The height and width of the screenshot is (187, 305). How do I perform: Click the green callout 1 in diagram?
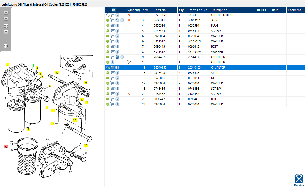[33, 65]
